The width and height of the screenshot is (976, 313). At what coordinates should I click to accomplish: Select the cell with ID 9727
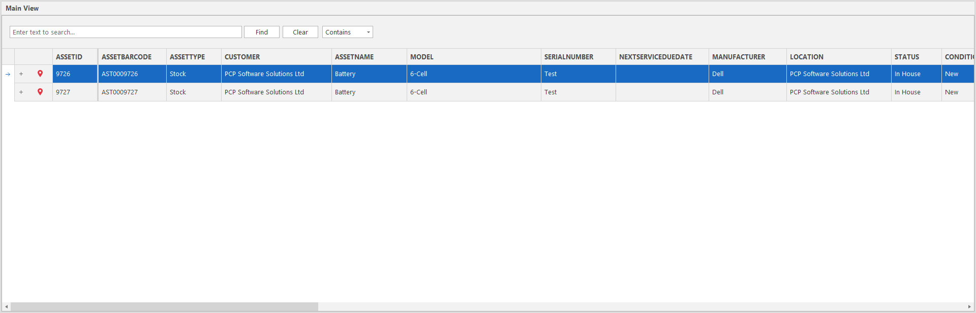75,92
